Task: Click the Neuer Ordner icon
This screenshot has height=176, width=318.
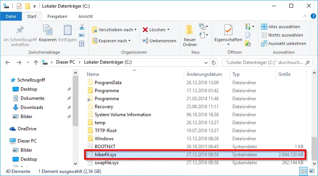Action: 190,30
